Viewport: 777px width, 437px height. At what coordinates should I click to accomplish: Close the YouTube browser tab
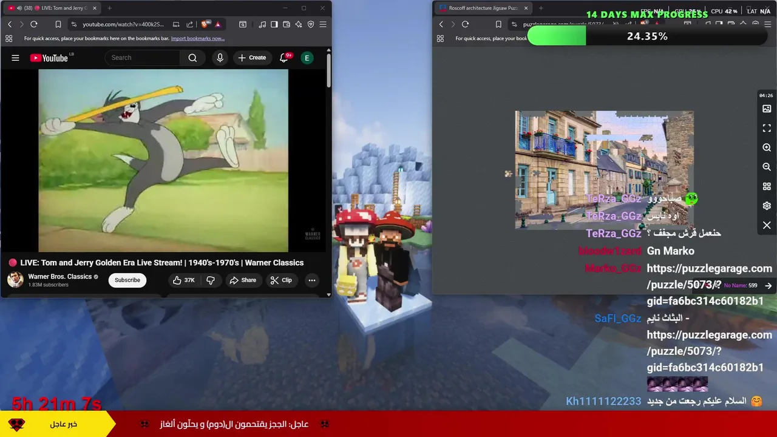point(94,8)
